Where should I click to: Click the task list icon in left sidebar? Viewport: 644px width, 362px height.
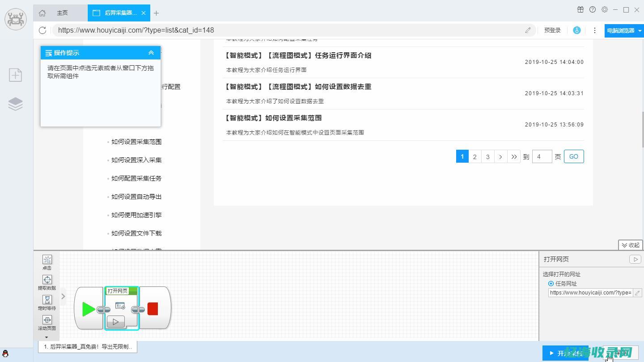pyautogui.click(x=15, y=103)
